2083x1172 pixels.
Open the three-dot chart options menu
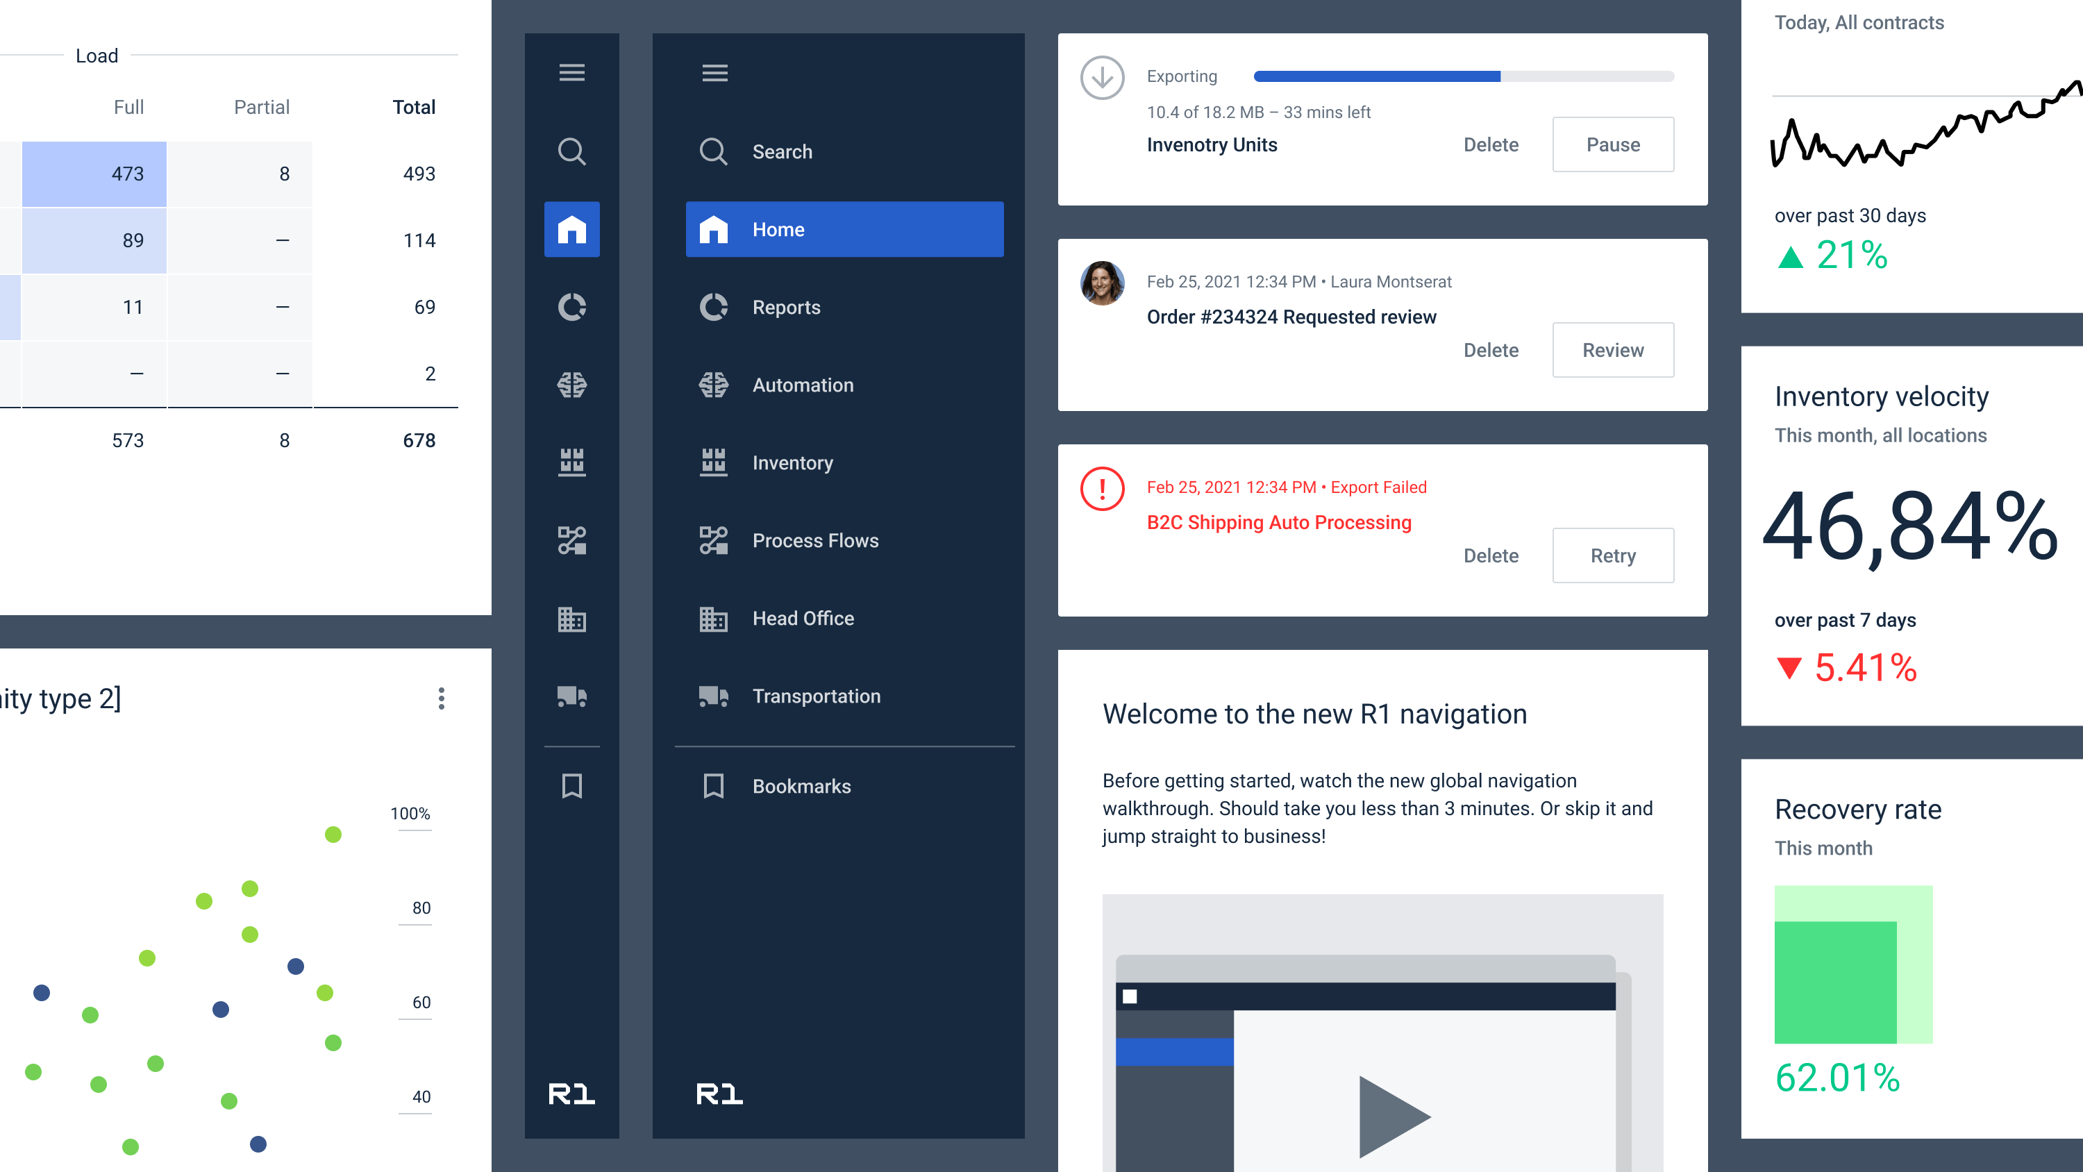(442, 699)
